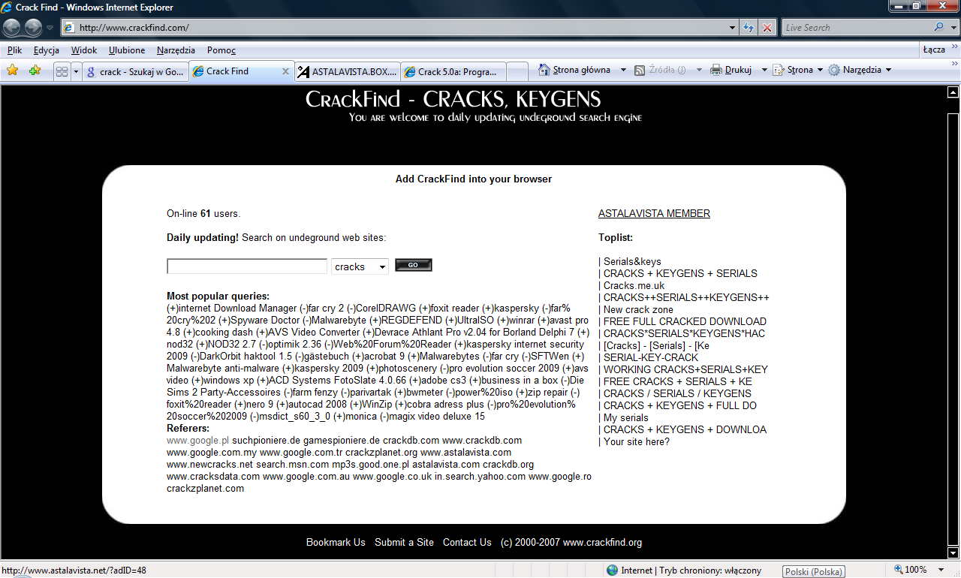The height and width of the screenshot is (578, 961).
Task: Open the Pomoc menu
Action: [221, 50]
